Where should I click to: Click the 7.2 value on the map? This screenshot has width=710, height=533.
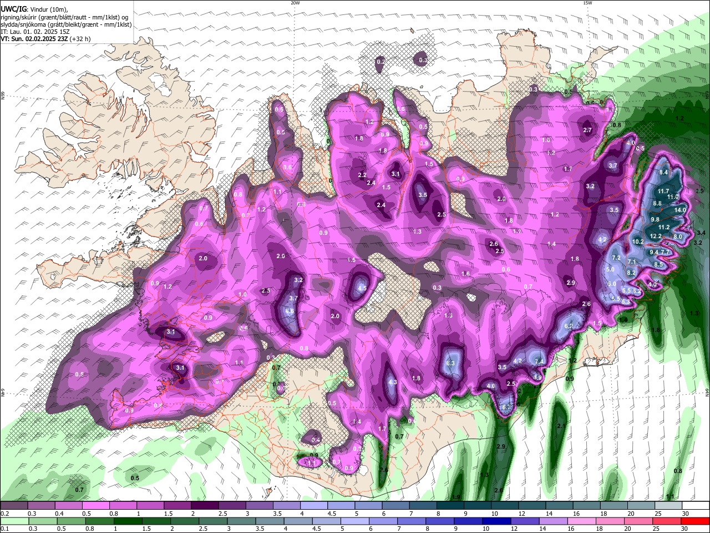pos(616,258)
